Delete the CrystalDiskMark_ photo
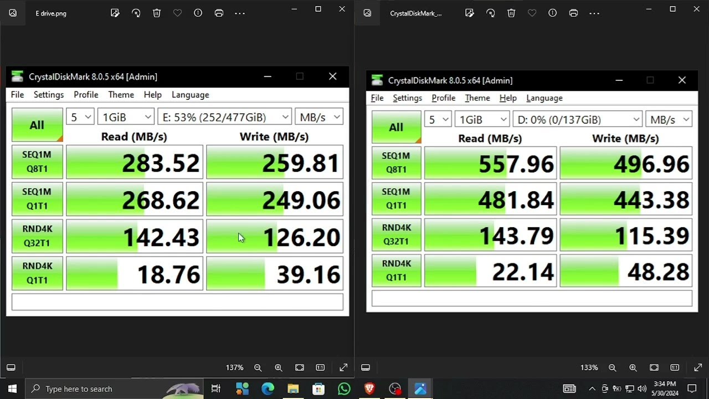Image resolution: width=709 pixels, height=399 pixels. pyautogui.click(x=511, y=13)
